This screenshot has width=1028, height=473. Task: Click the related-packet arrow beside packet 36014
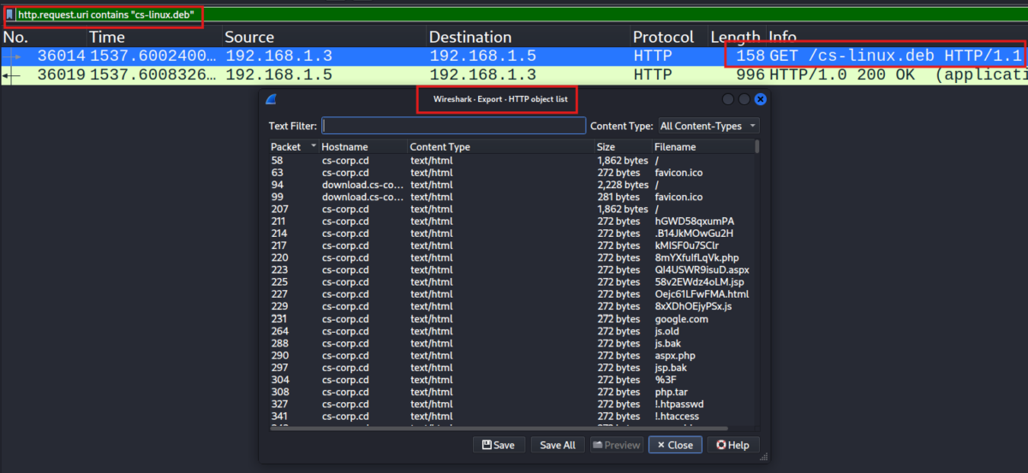[x=9, y=56]
